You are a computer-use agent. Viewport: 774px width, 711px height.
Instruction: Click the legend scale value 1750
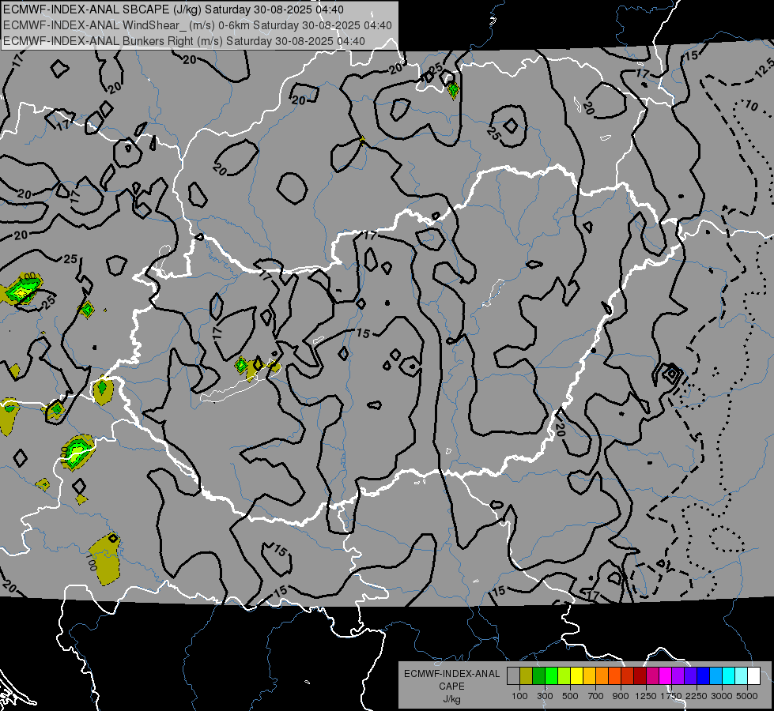[671, 696]
